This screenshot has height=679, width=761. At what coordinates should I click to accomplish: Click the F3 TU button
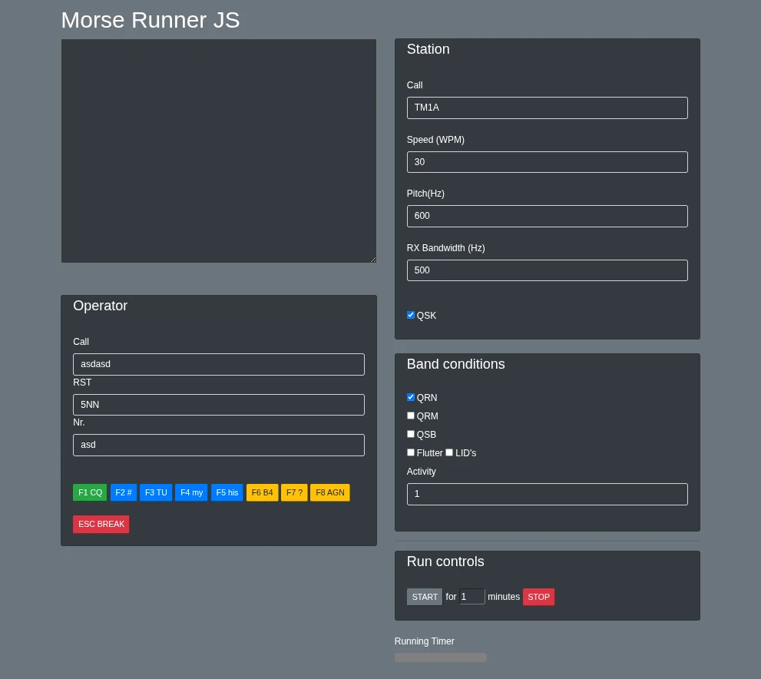pyautogui.click(x=156, y=492)
